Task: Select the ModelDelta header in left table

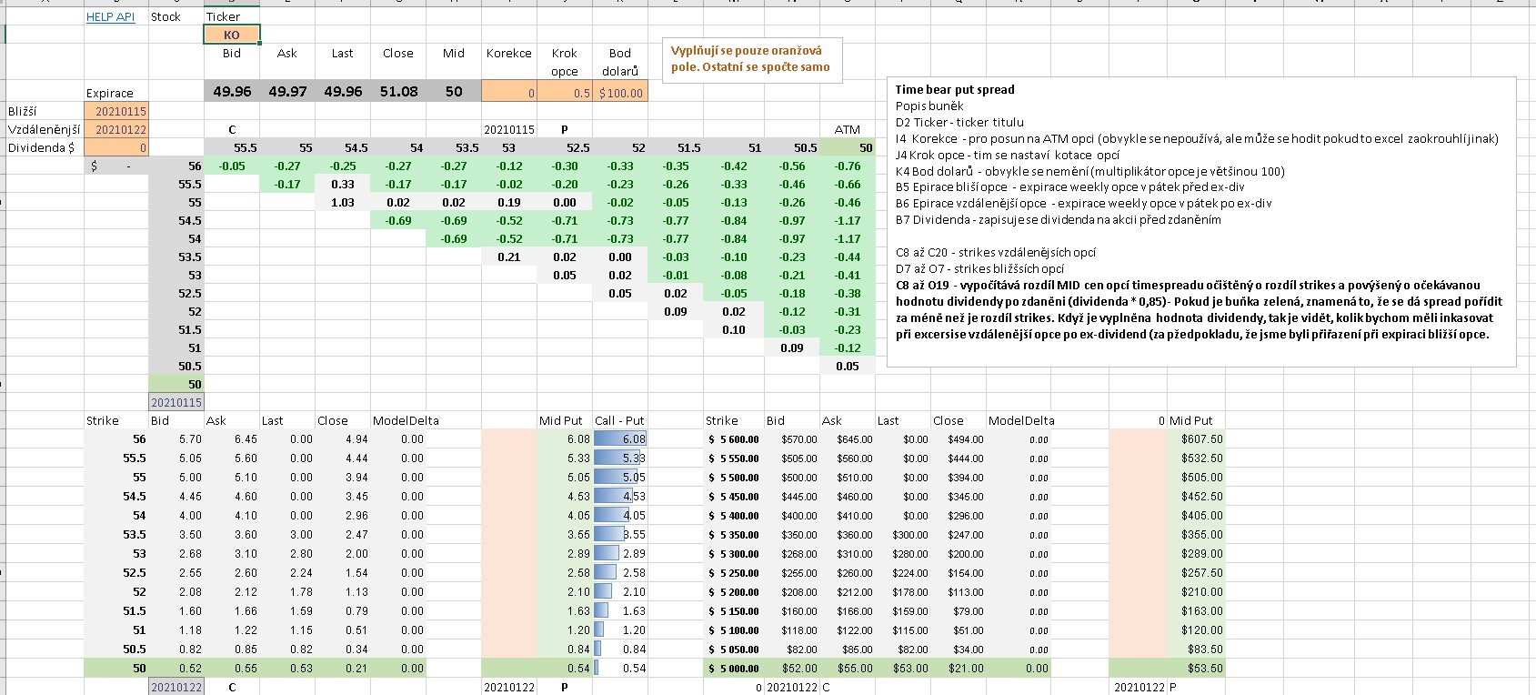Action: (406, 420)
